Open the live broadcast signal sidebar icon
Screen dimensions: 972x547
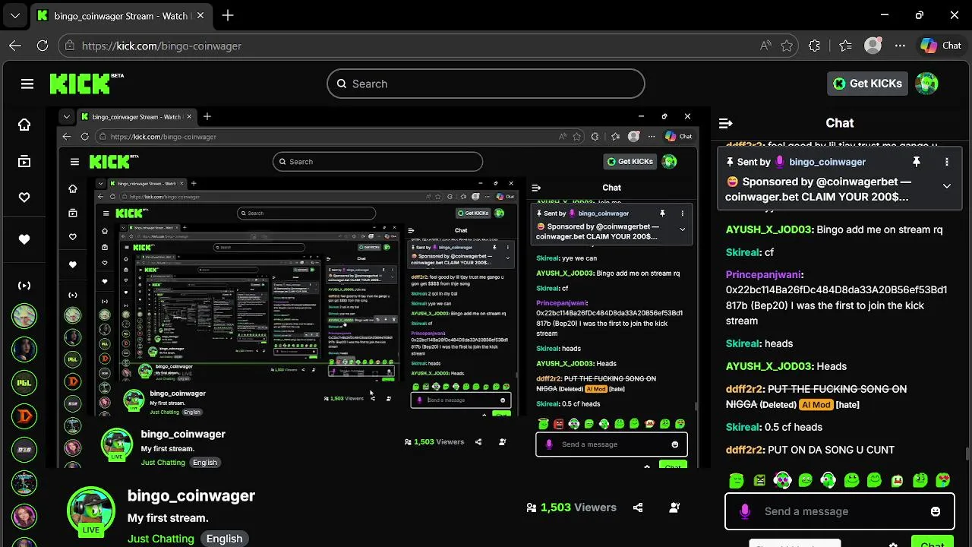(24, 286)
